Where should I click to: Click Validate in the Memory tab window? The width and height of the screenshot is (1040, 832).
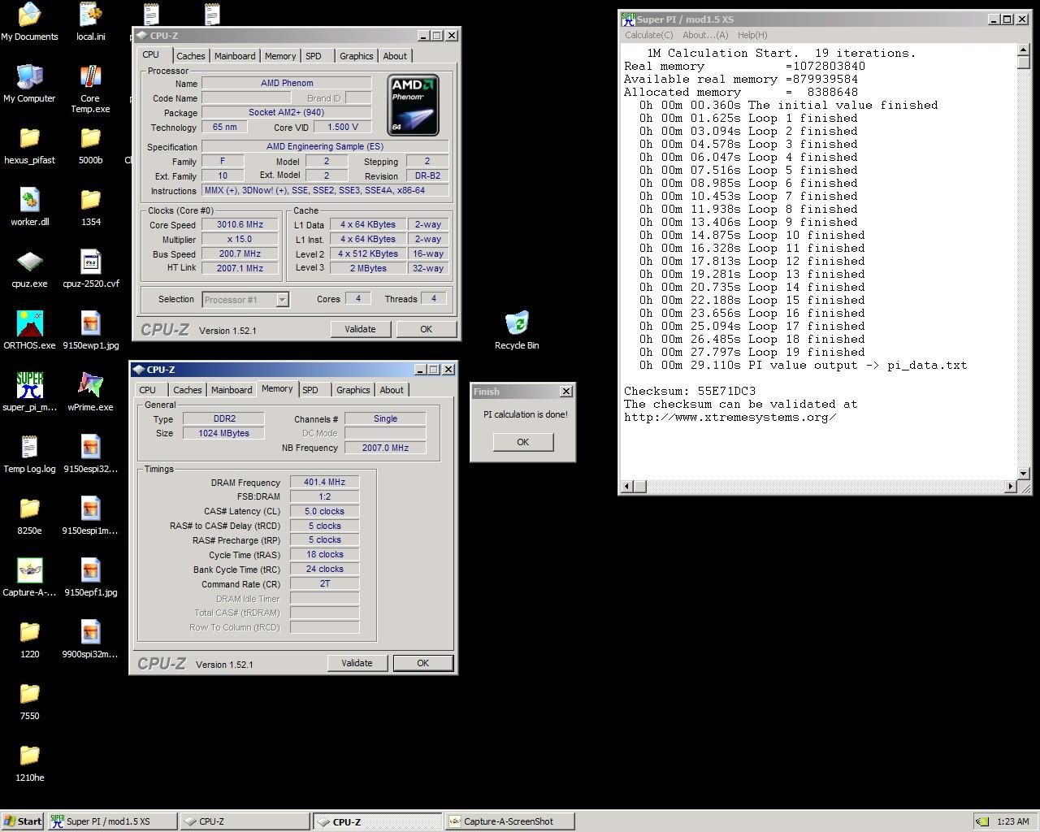(357, 663)
